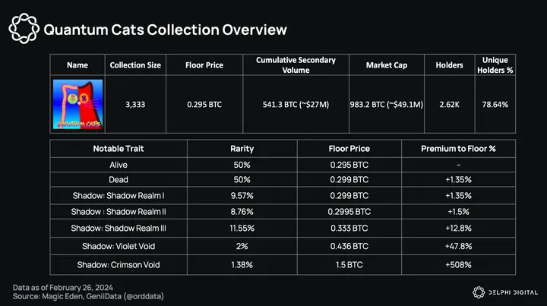Screen dimensions: 547x306
Task: Click the Floor Price header in top table
Action: coord(205,65)
